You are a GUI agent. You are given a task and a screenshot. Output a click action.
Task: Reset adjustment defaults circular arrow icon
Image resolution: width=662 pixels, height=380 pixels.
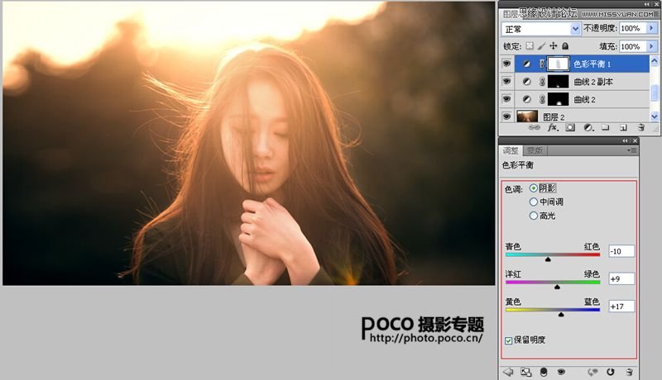coord(611,372)
